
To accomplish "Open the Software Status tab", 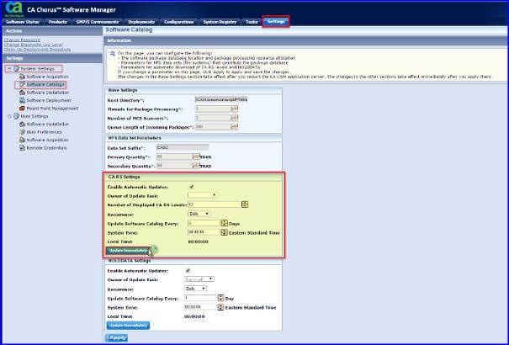I will click(23, 22).
